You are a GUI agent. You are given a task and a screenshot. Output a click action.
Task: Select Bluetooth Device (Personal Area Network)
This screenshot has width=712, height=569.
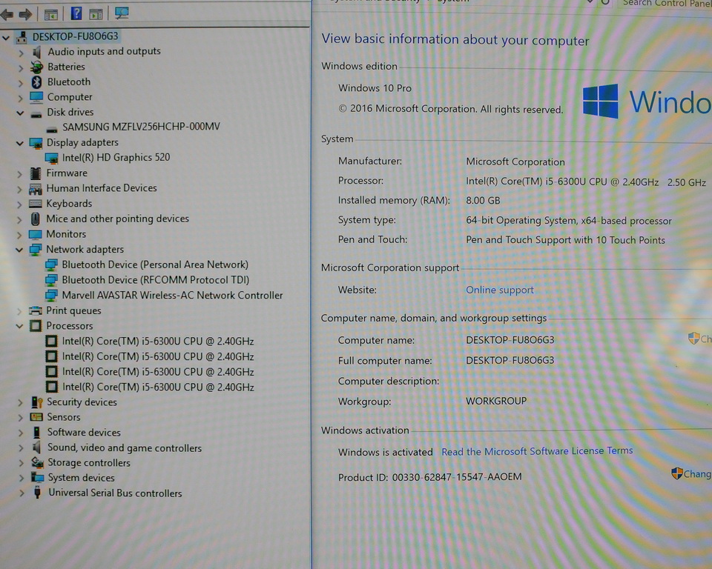(x=155, y=264)
